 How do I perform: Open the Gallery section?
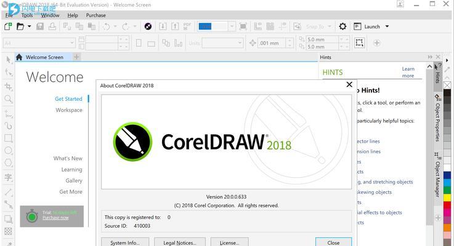point(74,181)
